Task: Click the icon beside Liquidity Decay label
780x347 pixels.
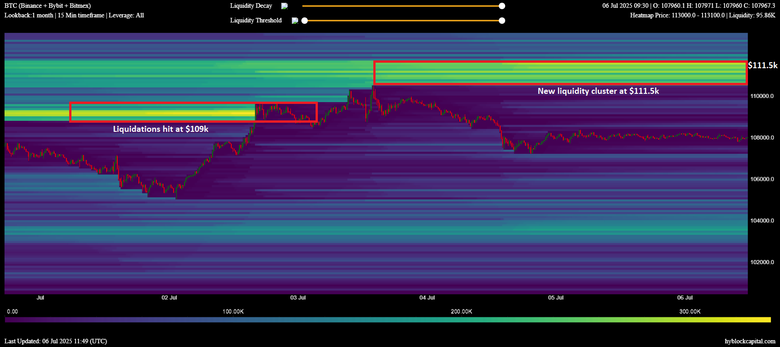Action: 284,6
